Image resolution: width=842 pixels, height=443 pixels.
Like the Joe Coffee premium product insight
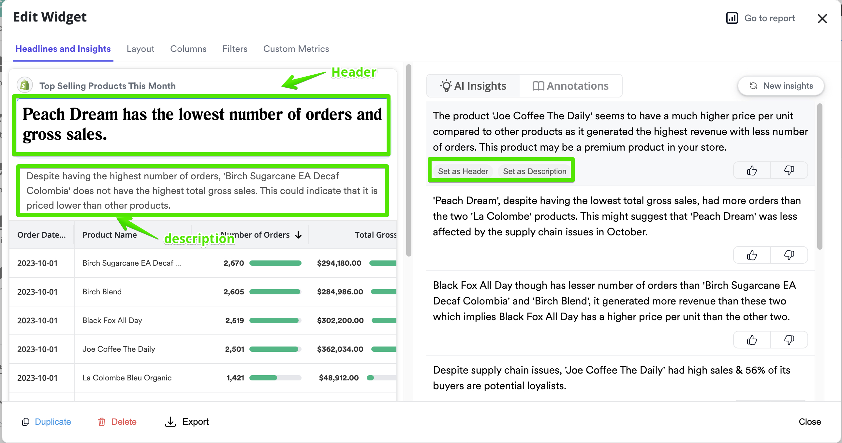point(751,170)
